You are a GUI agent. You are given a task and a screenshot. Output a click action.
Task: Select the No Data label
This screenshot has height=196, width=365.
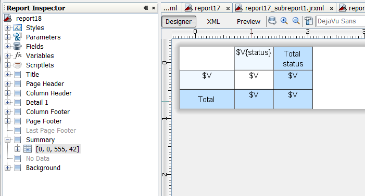click(37, 159)
